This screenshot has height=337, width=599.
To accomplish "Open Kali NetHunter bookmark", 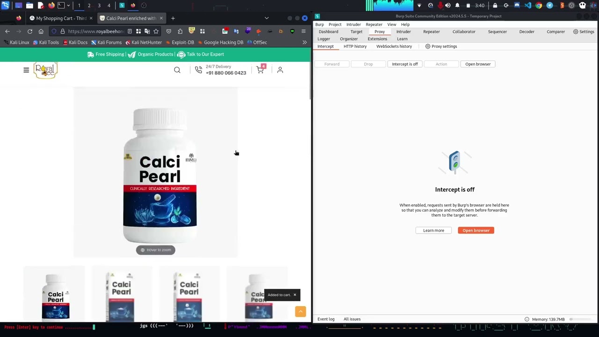I will [143, 42].
